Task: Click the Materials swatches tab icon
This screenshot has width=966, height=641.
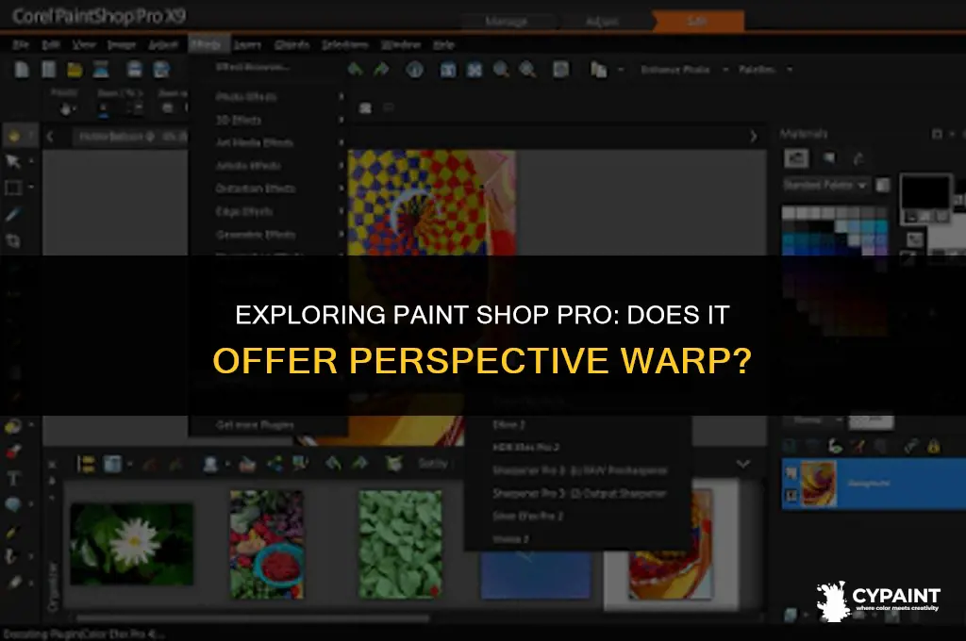Action: point(829,158)
